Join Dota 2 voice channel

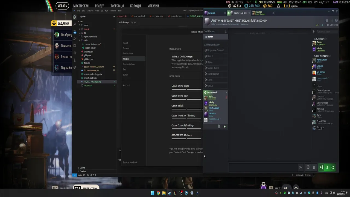215,56
